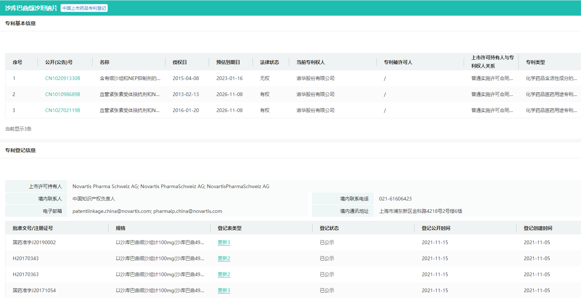Click the 预估到期日 column header
The height and width of the screenshot is (298, 581).
tap(228, 62)
